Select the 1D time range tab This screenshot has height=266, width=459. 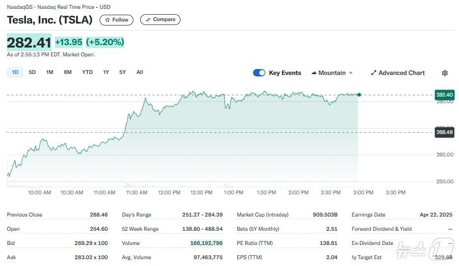(15, 73)
